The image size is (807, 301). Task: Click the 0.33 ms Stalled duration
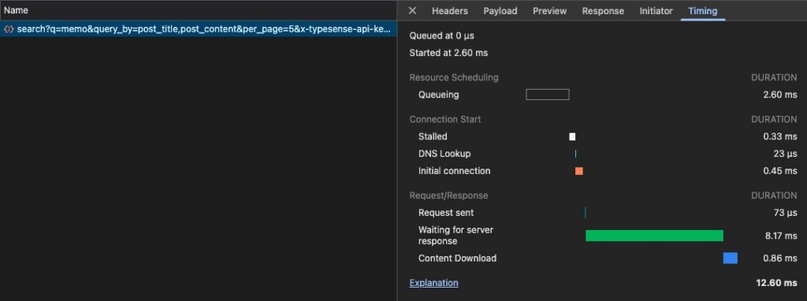[780, 137]
